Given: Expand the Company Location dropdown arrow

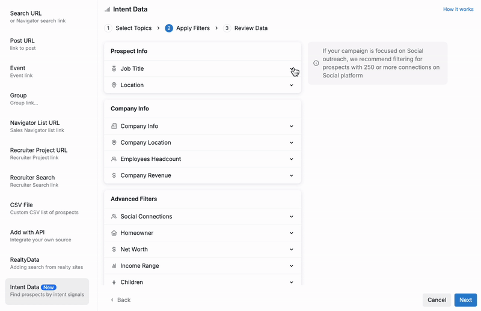Looking at the screenshot, I should pyautogui.click(x=292, y=143).
